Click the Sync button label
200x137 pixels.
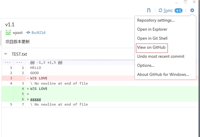click(168, 10)
